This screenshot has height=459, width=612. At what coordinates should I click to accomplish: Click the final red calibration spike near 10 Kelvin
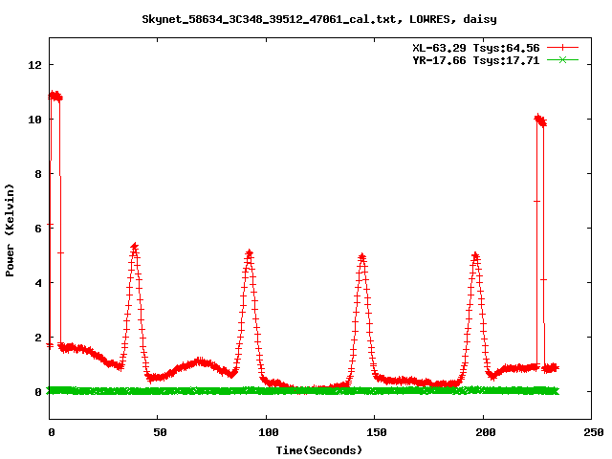click(x=540, y=120)
